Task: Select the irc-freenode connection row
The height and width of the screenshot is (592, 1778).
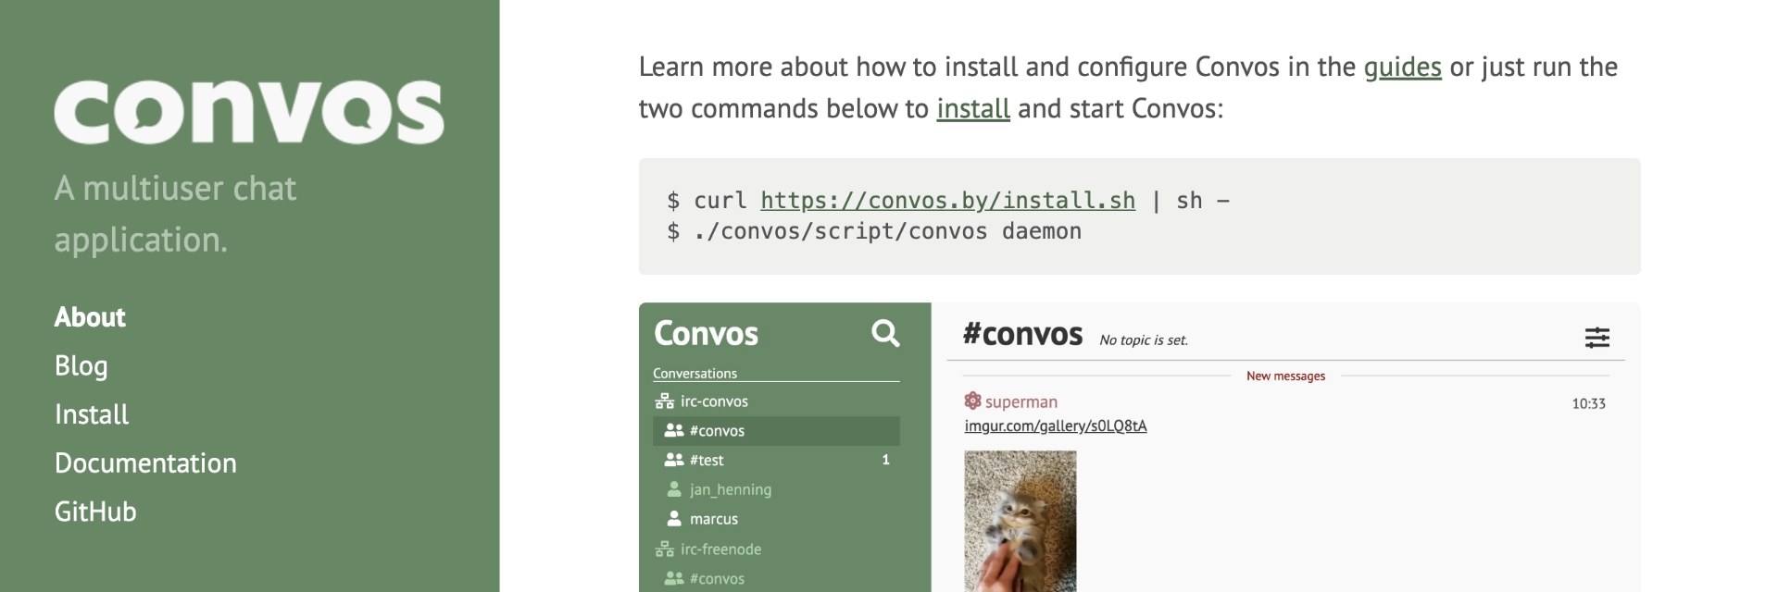Action: (776, 549)
